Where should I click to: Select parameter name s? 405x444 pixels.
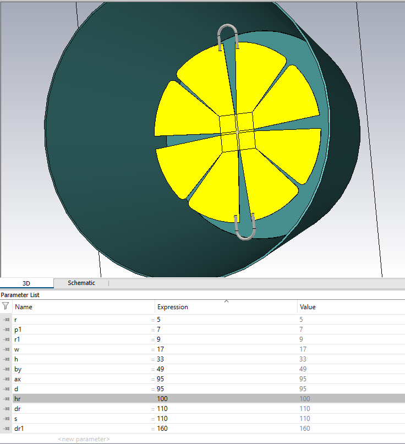tap(15, 419)
